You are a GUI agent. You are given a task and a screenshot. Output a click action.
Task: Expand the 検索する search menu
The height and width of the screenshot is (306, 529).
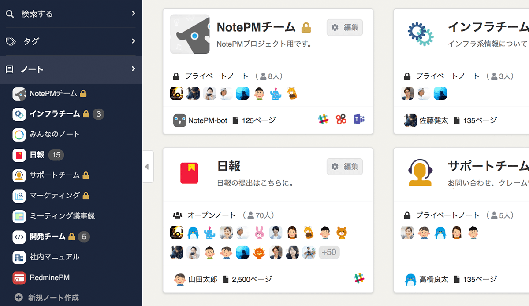pyautogui.click(x=133, y=14)
